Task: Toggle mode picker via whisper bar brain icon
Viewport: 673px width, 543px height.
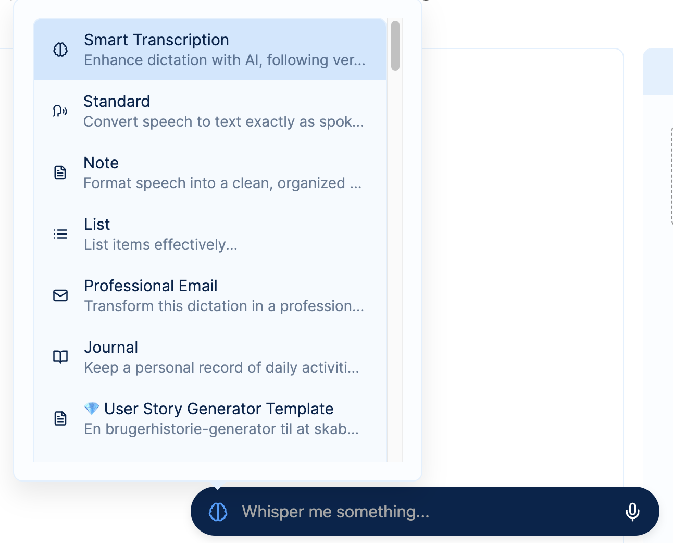Action: point(218,512)
